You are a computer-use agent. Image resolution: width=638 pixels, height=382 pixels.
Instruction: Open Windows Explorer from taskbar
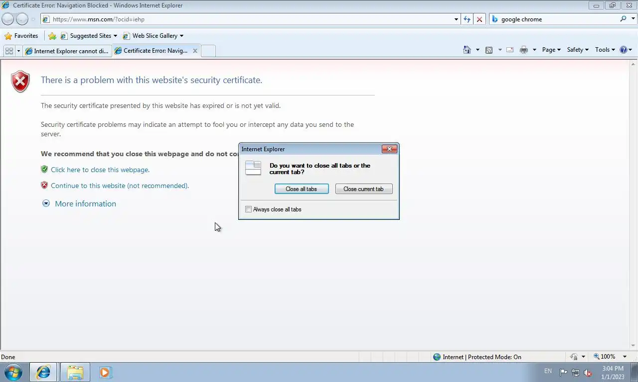pyautogui.click(x=75, y=372)
